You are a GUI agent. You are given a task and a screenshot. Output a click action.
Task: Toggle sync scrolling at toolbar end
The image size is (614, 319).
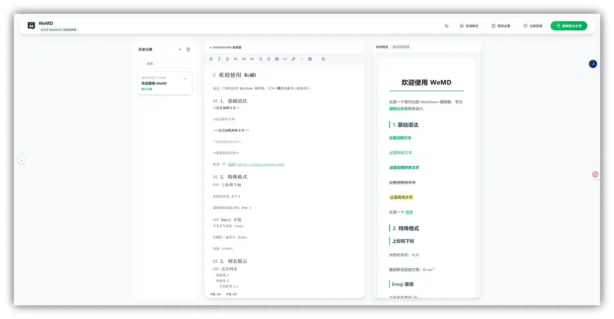323,59
